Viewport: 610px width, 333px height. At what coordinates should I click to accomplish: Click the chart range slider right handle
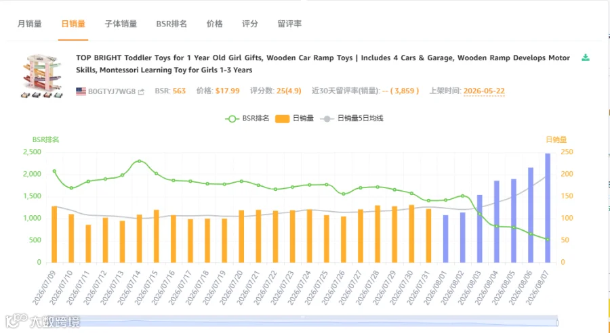(x=557, y=323)
